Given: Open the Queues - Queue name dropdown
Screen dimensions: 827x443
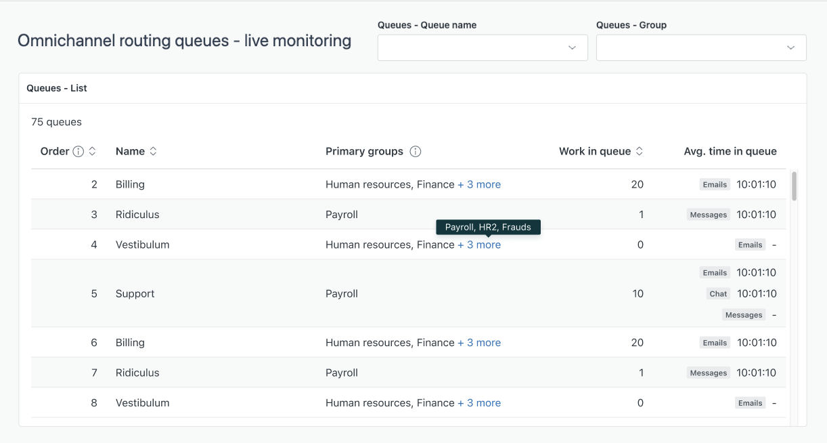Looking at the screenshot, I should click(483, 47).
